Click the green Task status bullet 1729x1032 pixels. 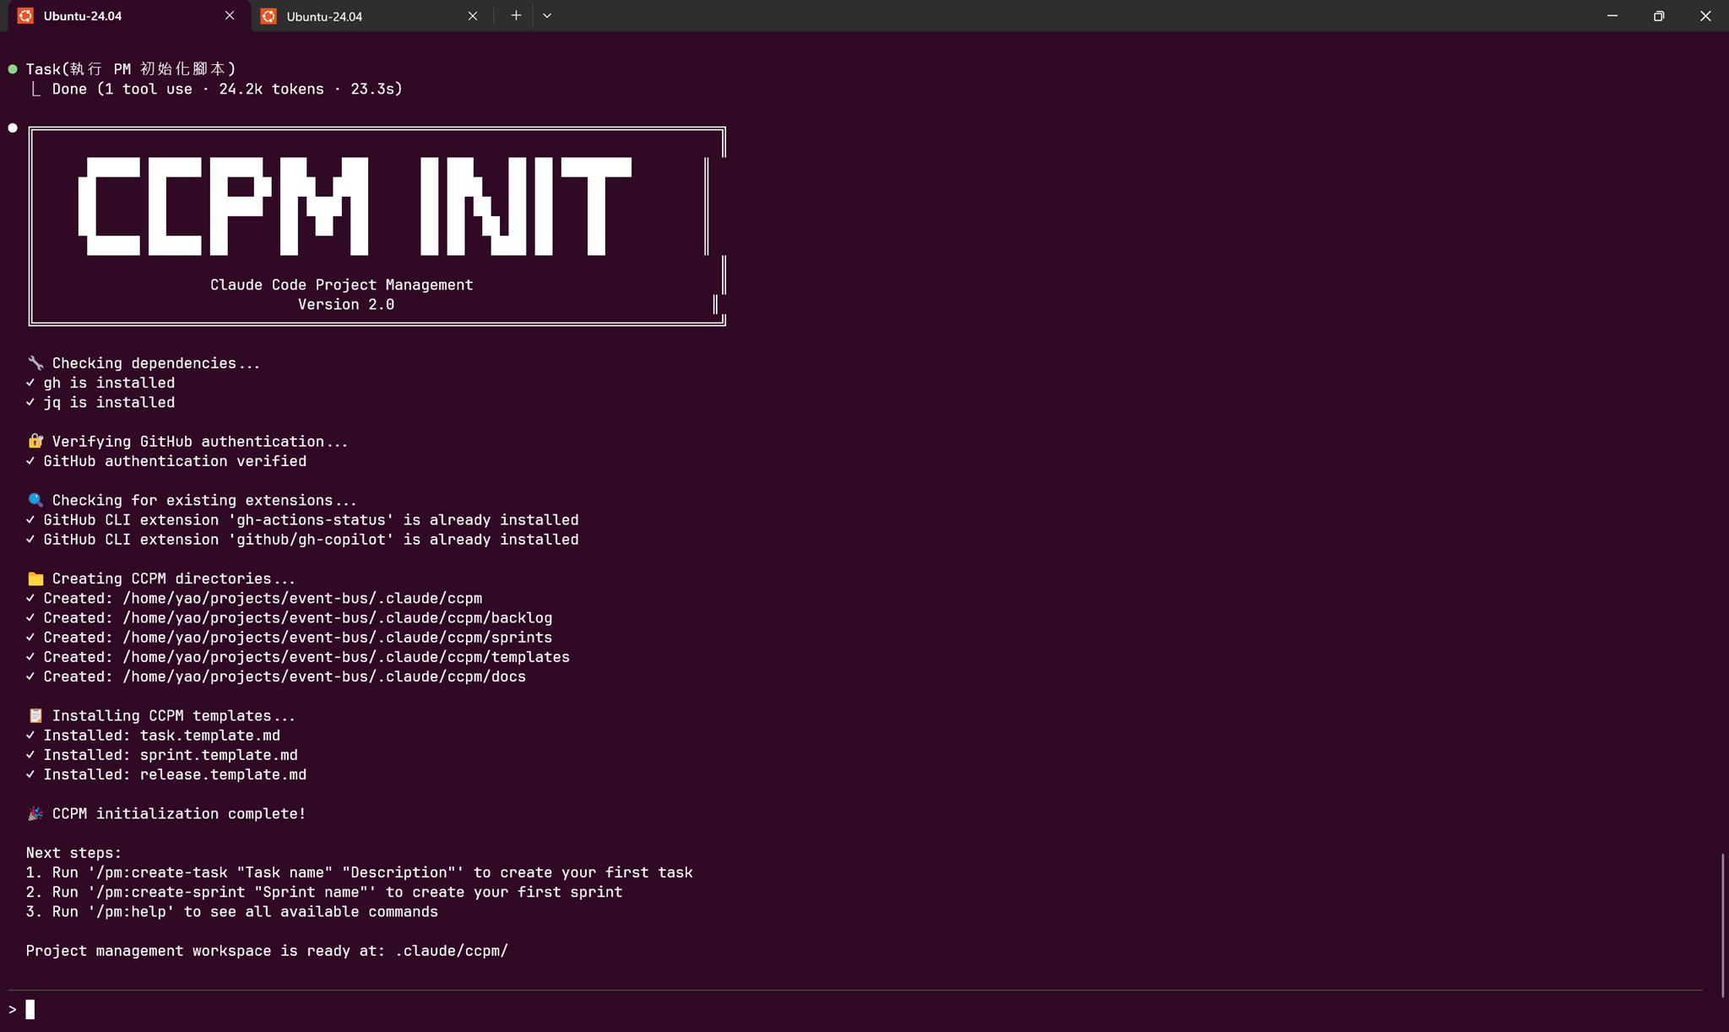(13, 69)
